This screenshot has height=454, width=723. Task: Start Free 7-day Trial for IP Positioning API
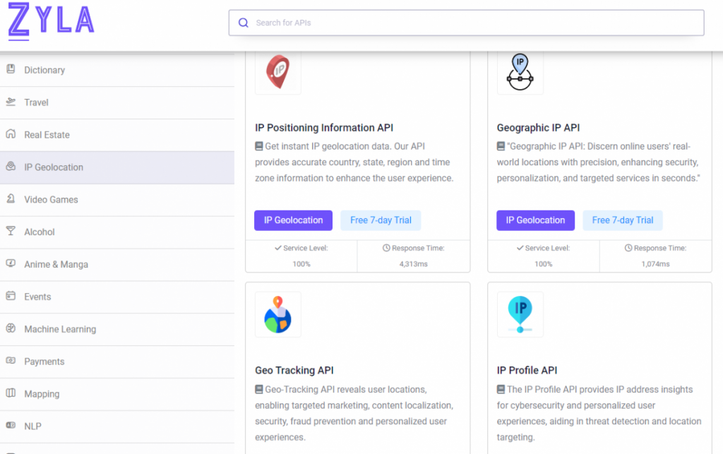coord(381,220)
